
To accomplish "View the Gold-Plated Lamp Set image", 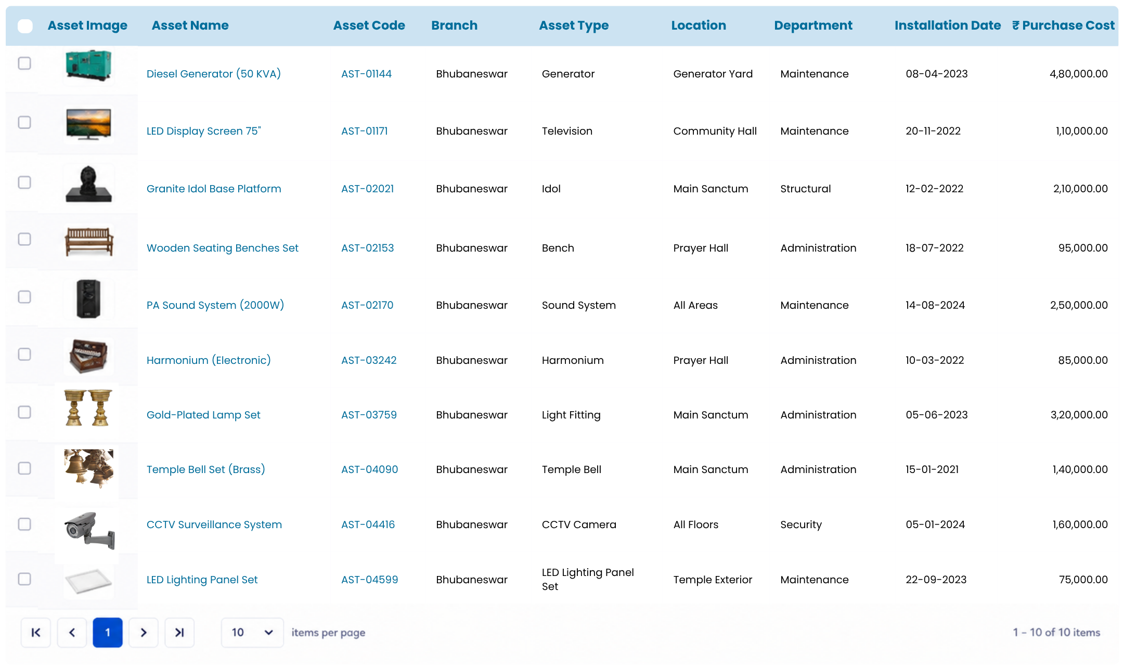I will pos(88,408).
